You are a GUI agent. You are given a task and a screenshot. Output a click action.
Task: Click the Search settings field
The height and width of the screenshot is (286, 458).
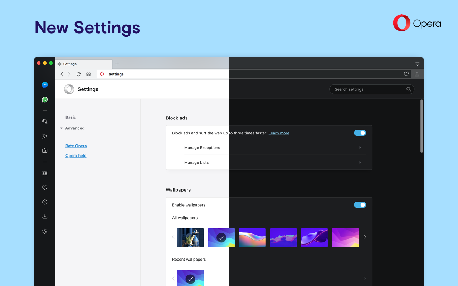click(x=369, y=89)
